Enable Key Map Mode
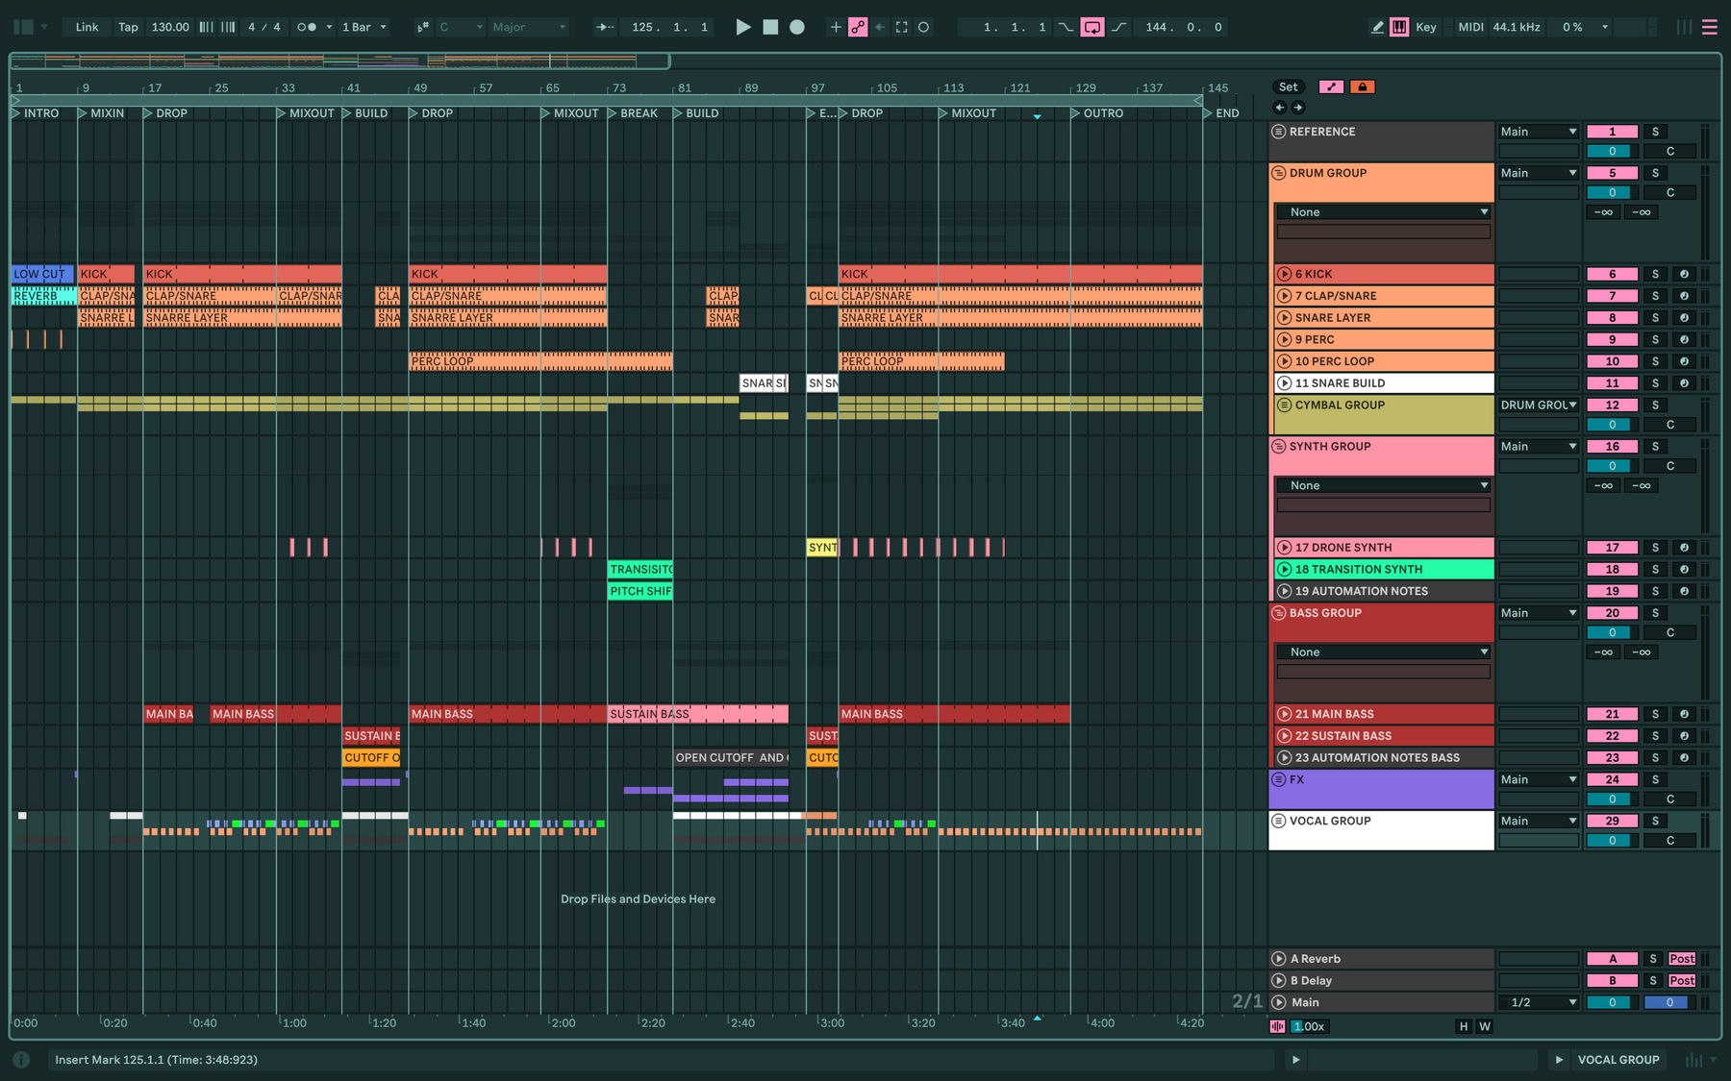Viewport: 1731px width, 1081px height. 1426,27
